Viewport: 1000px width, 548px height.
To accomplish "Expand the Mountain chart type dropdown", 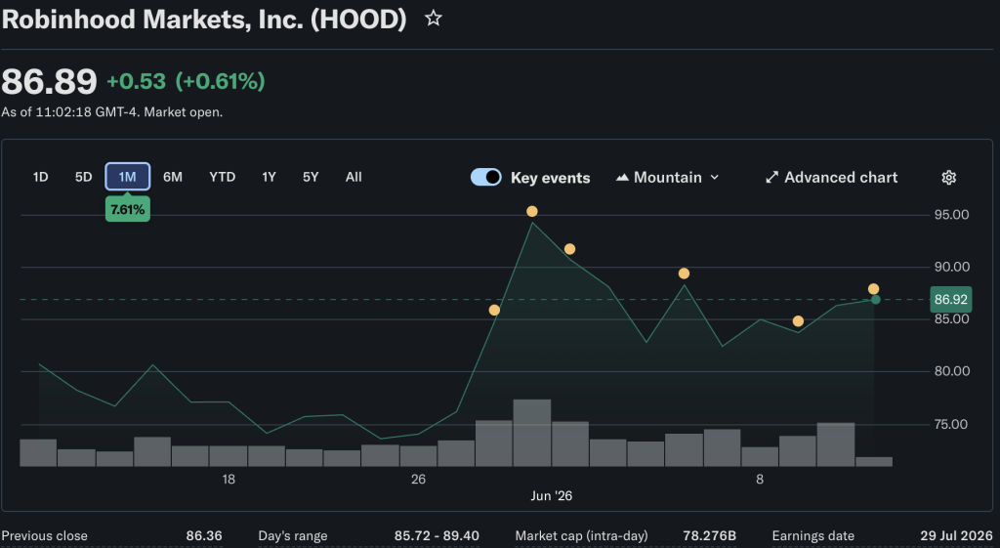I will [668, 178].
